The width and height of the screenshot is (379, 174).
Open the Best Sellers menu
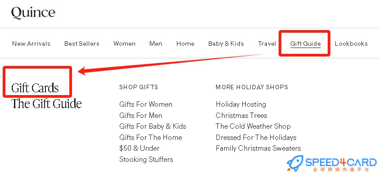tap(82, 43)
